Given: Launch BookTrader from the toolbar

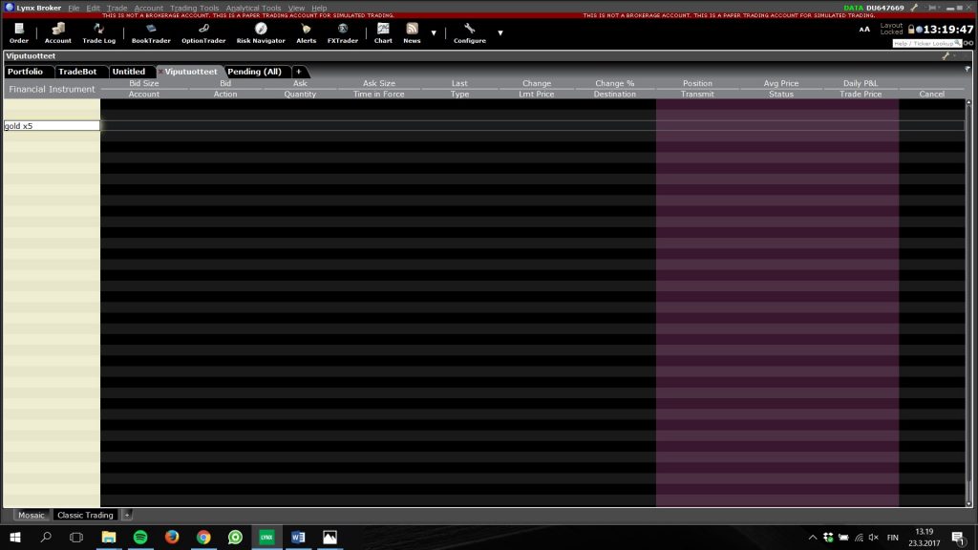Looking at the screenshot, I should (150, 33).
